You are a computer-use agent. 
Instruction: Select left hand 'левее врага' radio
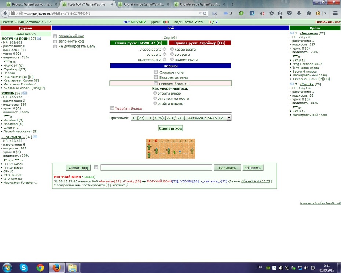point(164,49)
